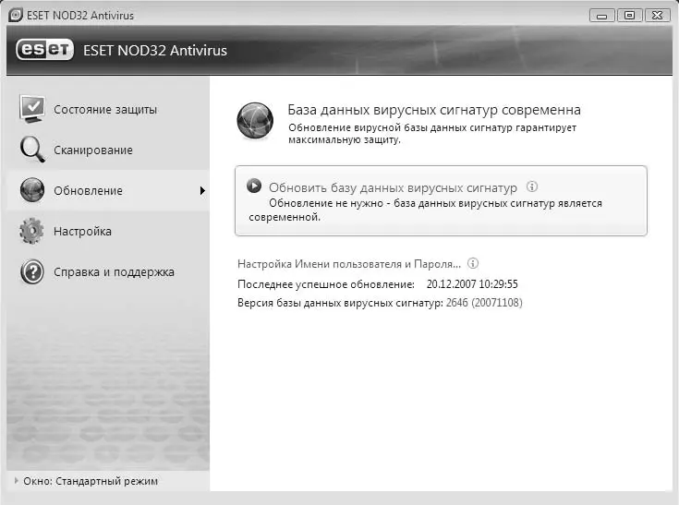
Task: Expand Окно: Стандартный режим mode switcher
Action: (x=86, y=481)
